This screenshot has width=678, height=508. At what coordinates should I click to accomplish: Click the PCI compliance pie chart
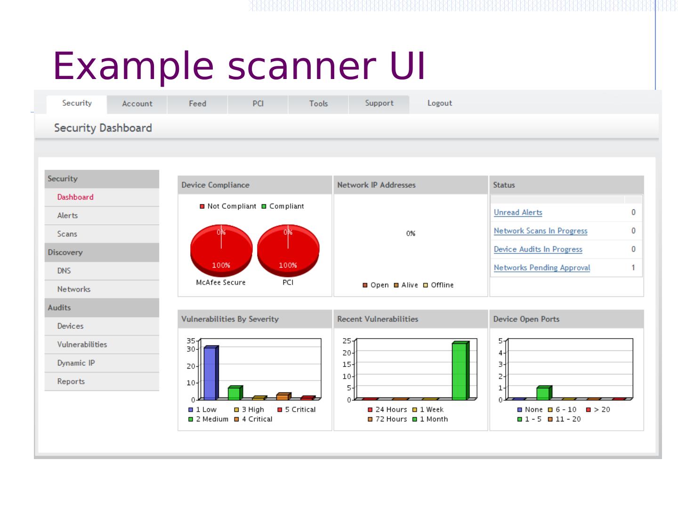tap(288, 249)
